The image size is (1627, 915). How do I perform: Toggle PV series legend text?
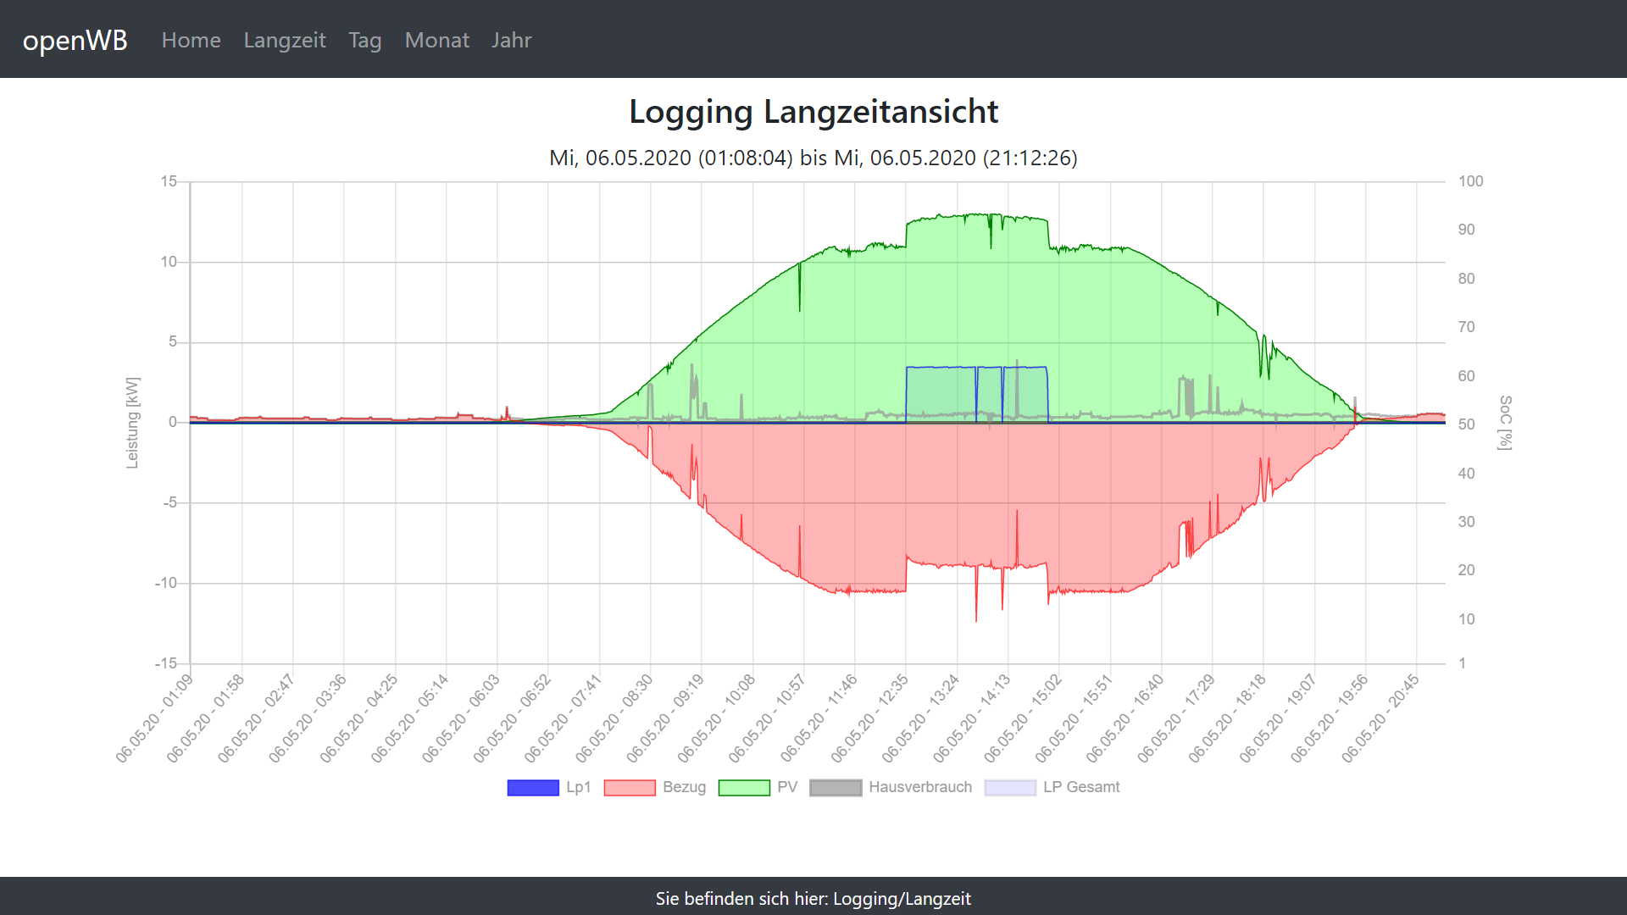click(x=787, y=787)
